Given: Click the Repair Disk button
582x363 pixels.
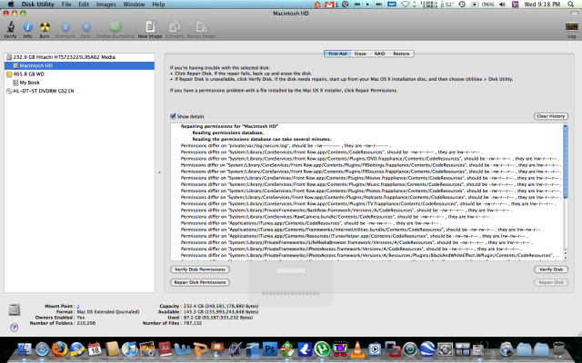Looking at the screenshot, I should coord(551,282).
